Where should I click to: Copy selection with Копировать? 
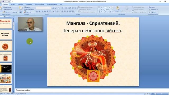click(x=8, y=9)
